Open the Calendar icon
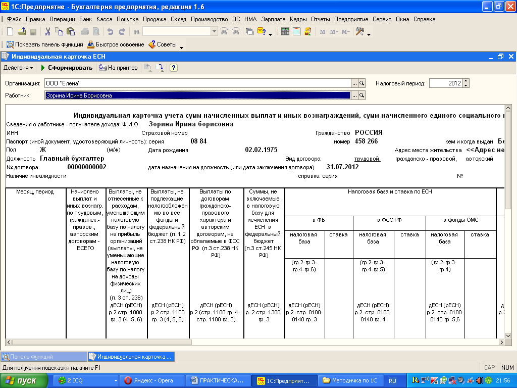517x388 pixels. coord(297,32)
